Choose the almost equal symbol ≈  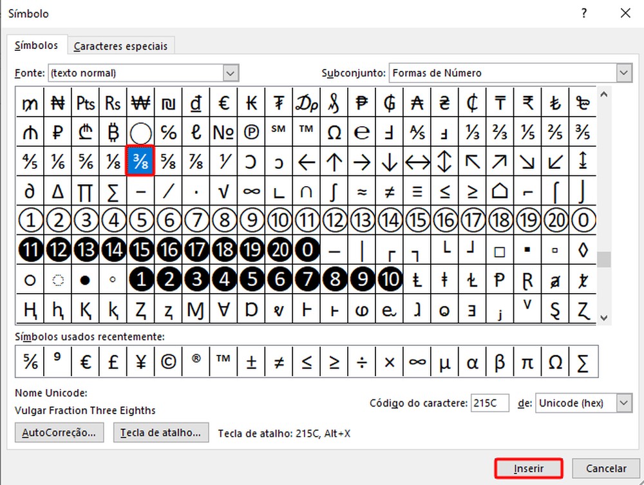(x=362, y=191)
